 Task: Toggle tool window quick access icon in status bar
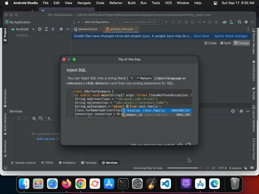tap(6, 168)
